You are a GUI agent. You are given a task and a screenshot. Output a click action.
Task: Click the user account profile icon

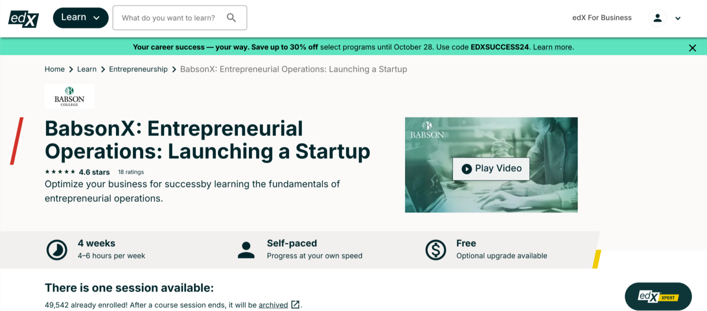coord(657,17)
